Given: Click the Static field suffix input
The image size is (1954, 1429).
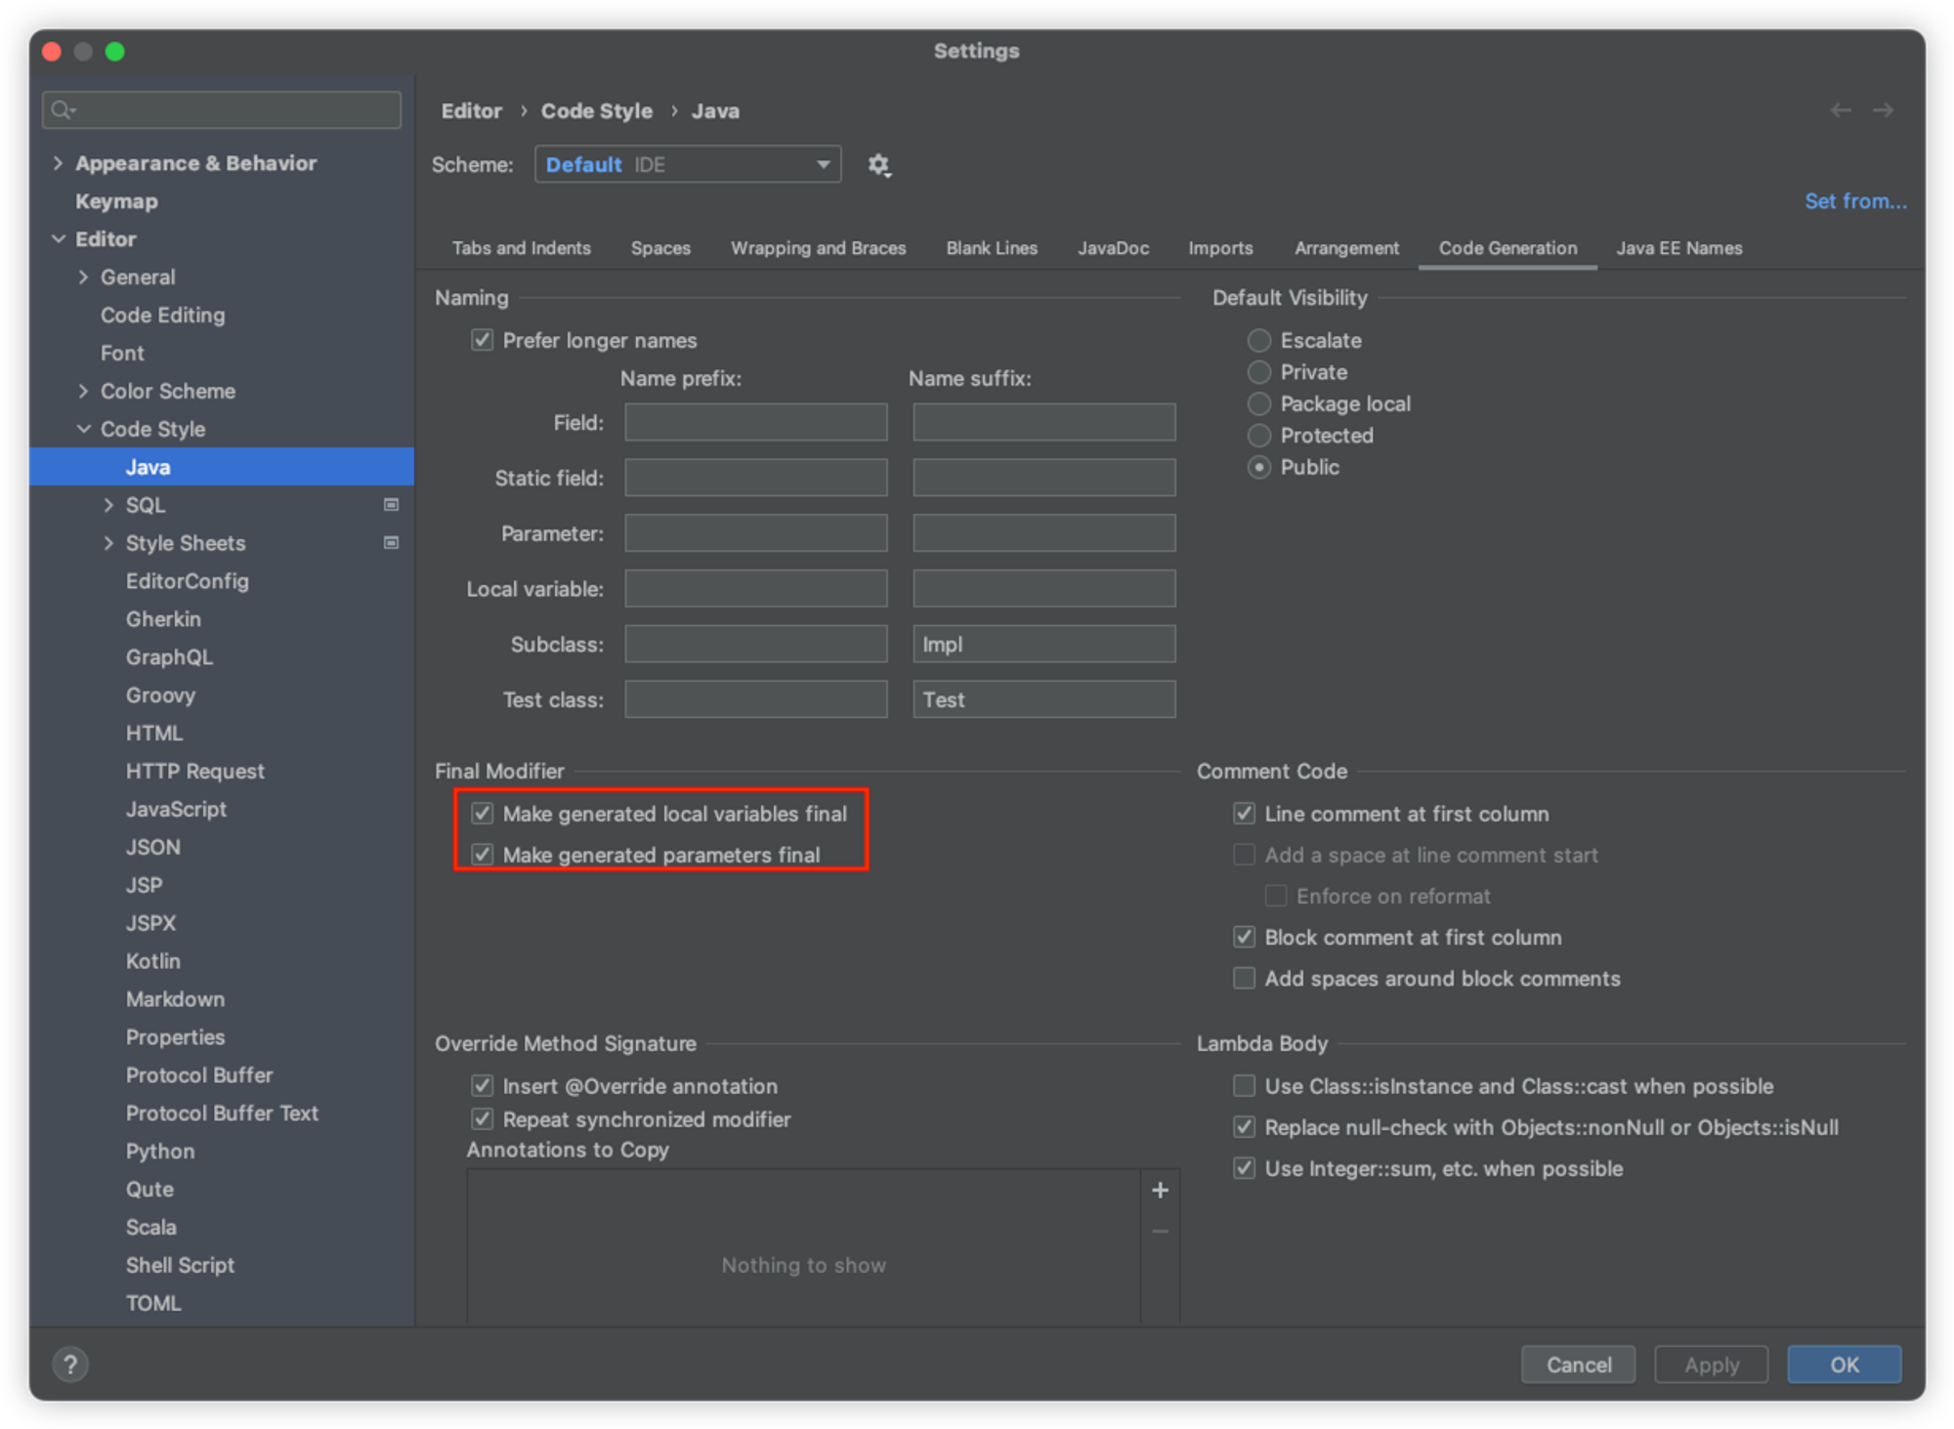Looking at the screenshot, I should (1043, 478).
